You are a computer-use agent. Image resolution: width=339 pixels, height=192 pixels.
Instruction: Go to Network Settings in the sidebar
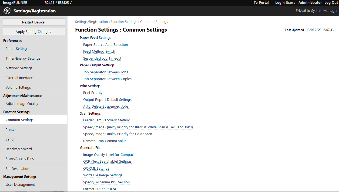tap(19, 68)
